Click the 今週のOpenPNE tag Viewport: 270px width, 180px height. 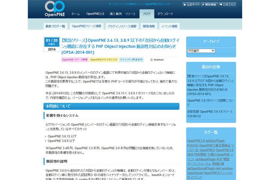pos(219,155)
